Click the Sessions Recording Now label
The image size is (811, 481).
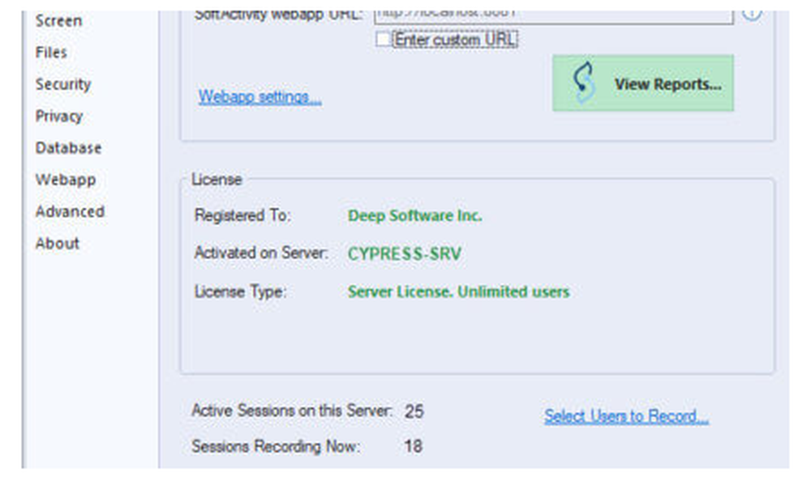(276, 446)
